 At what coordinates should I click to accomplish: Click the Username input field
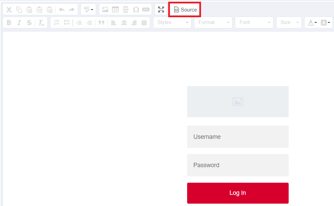click(238, 137)
